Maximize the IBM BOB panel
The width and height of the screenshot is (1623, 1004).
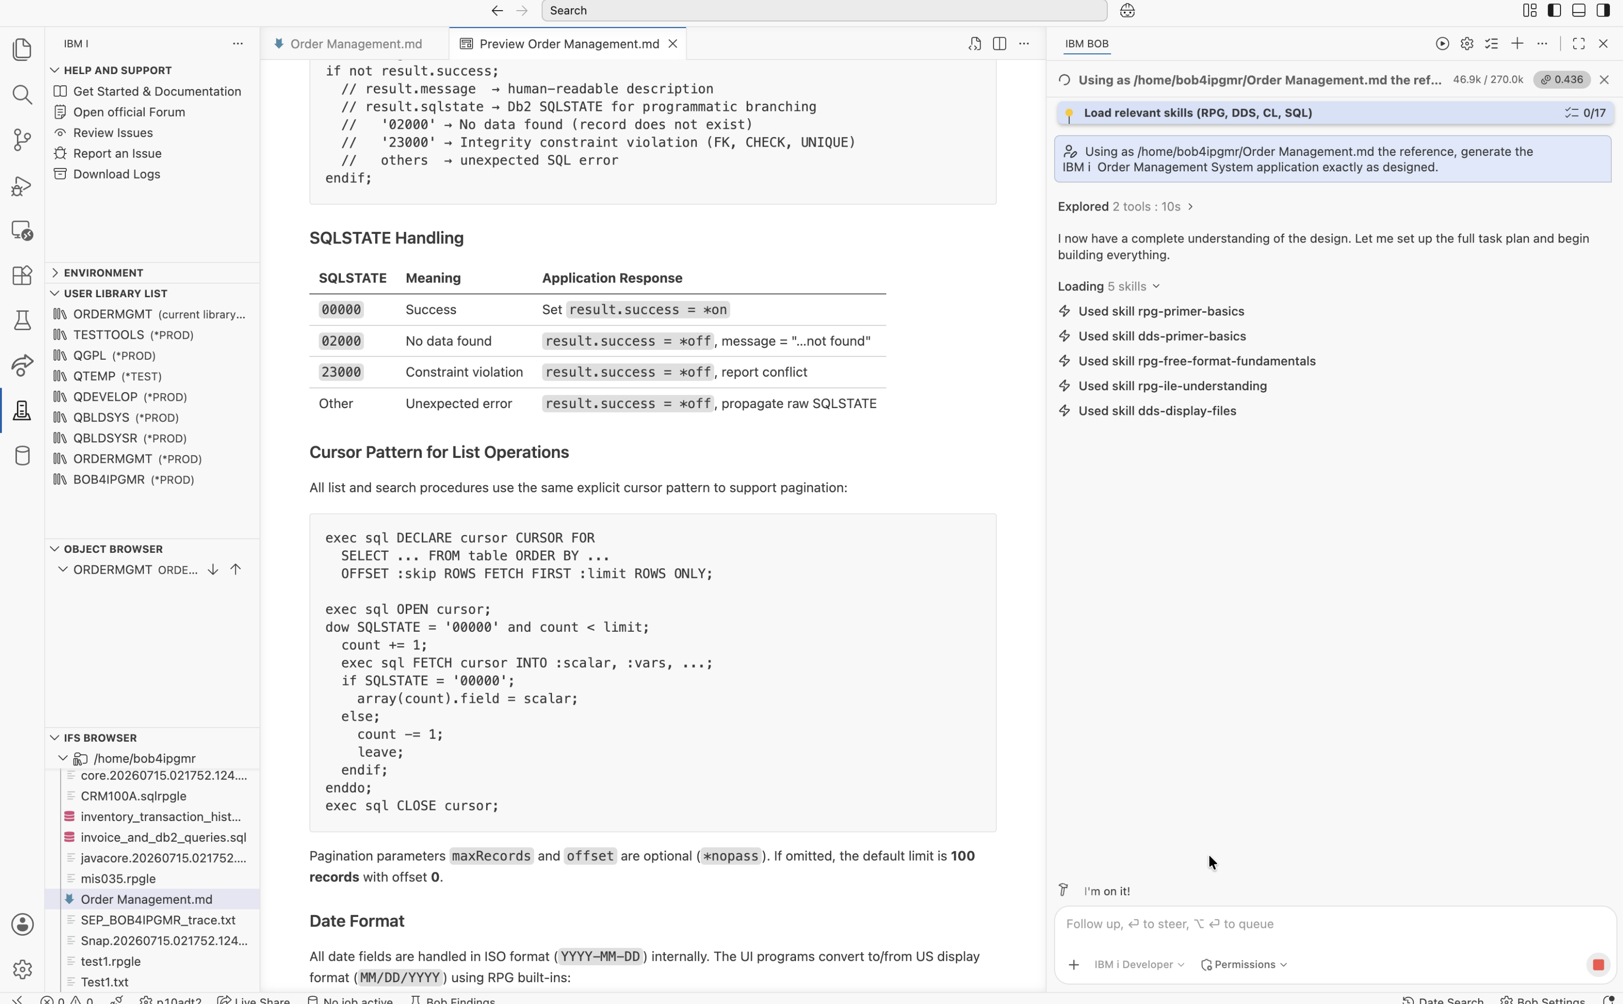(x=1578, y=44)
